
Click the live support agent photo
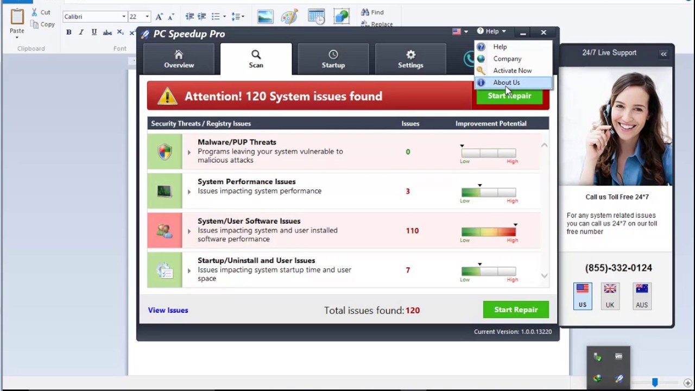616,127
